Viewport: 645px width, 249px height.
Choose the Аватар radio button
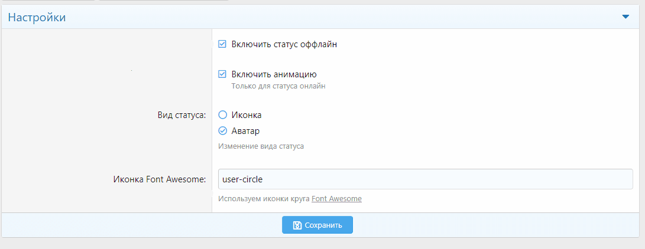(x=223, y=131)
